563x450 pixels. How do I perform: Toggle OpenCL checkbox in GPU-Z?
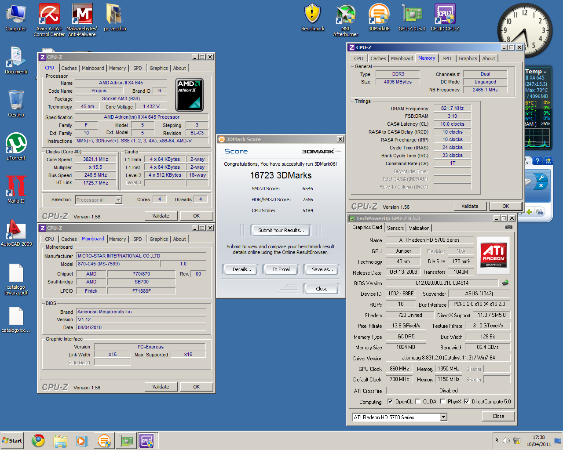click(390, 401)
